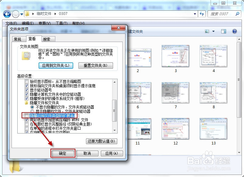Viewport: 244px width, 177px height.
Task: Click the 确定 button
Action: 63,154
